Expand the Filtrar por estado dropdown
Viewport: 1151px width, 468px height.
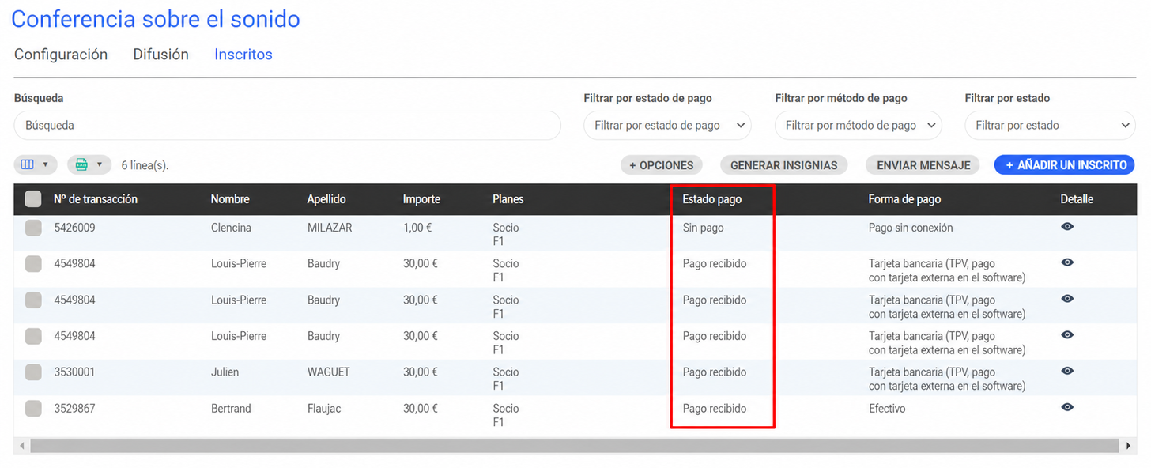(1050, 125)
